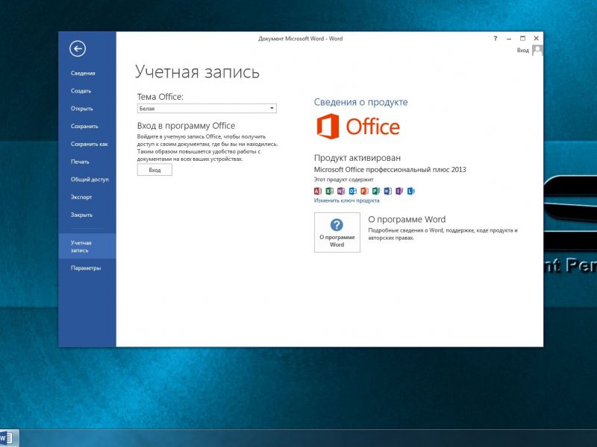Image resolution: width=597 pixels, height=447 pixels.
Task: Click the Lync icon in product contents
Action: (411, 191)
